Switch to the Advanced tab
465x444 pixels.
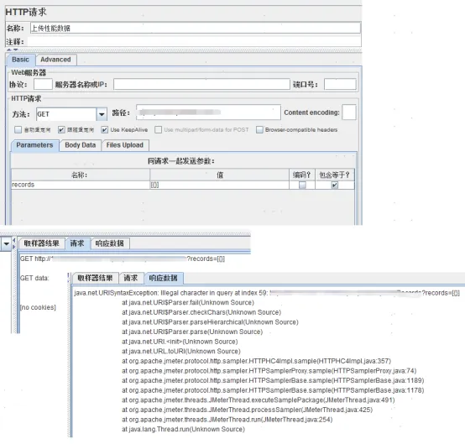[x=55, y=60]
